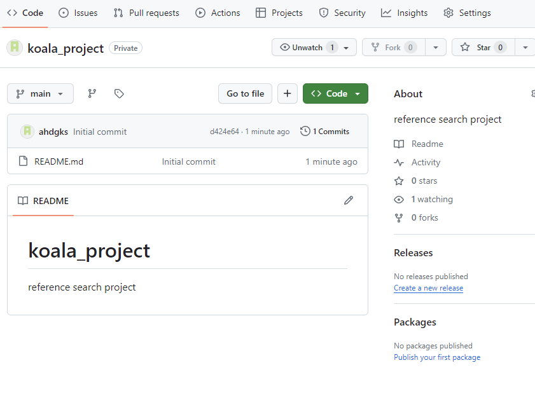Screen dimensions: 535x398
Task: Open commit hash d424e64
Action: pos(224,132)
